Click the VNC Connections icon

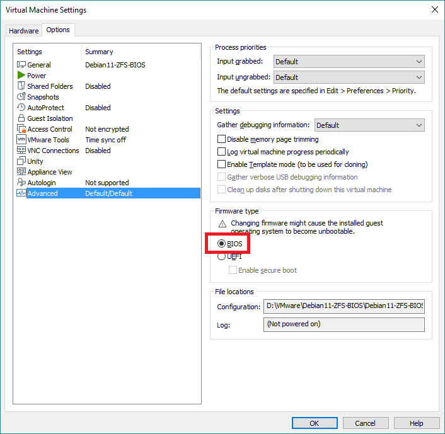coord(21,151)
